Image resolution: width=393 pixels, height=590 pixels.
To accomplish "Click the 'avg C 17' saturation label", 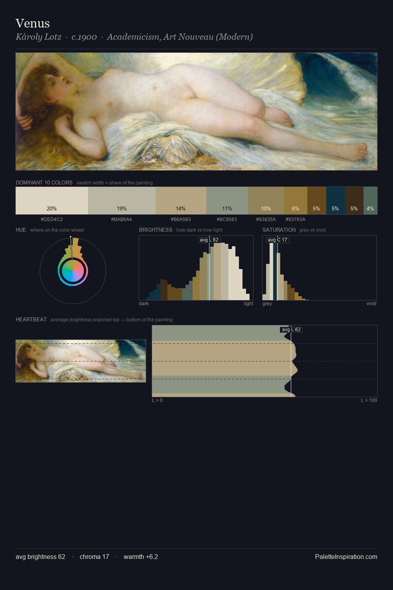I will pos(277,240).
